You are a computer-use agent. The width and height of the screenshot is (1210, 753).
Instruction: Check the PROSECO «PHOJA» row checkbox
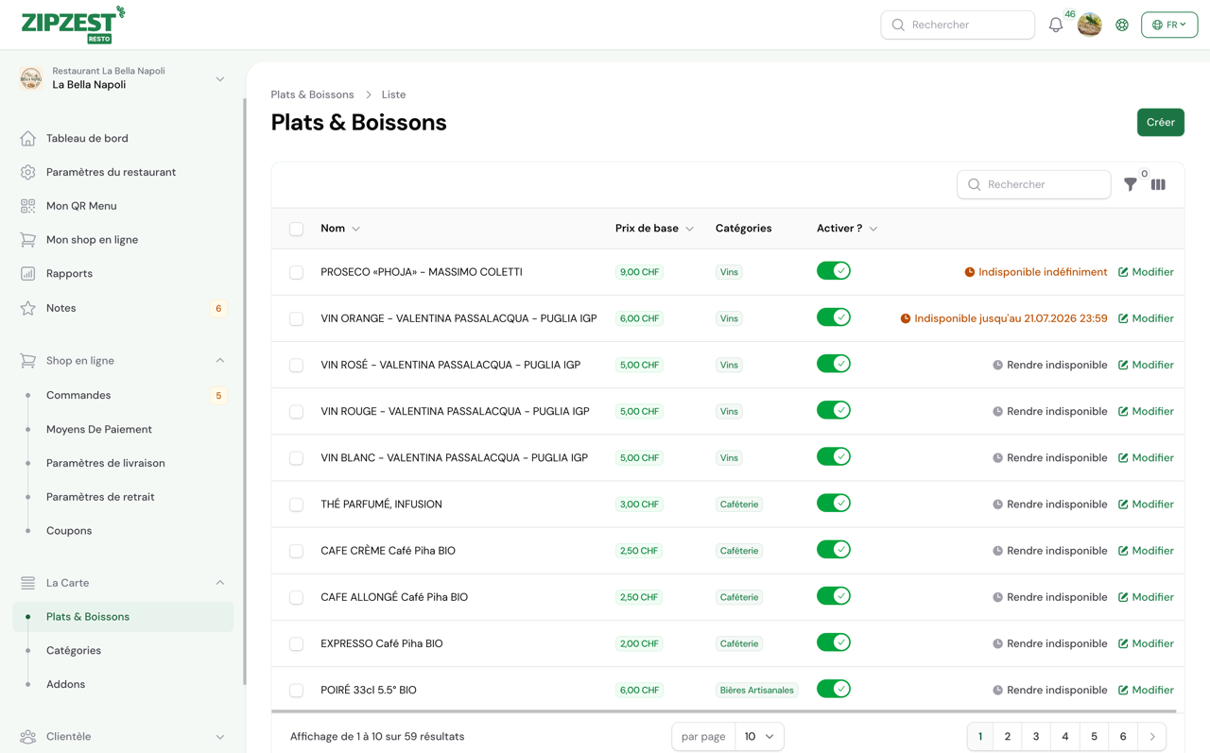point(296,272)
